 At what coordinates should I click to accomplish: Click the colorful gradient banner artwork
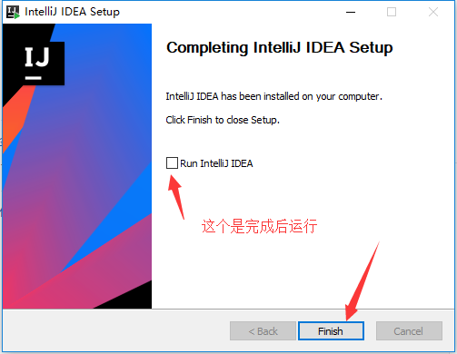77,166
